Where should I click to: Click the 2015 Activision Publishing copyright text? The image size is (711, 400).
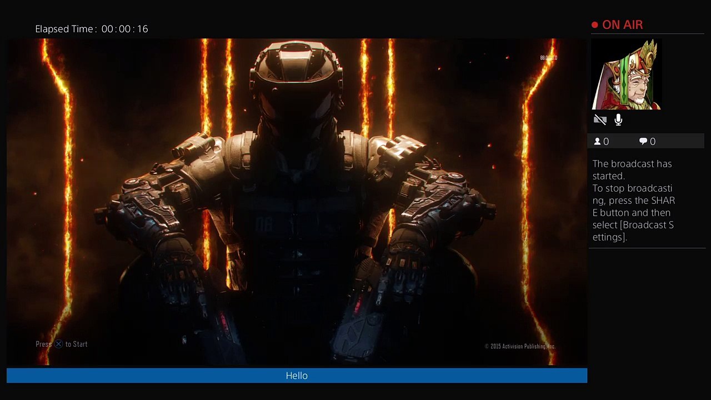[520, 346]
